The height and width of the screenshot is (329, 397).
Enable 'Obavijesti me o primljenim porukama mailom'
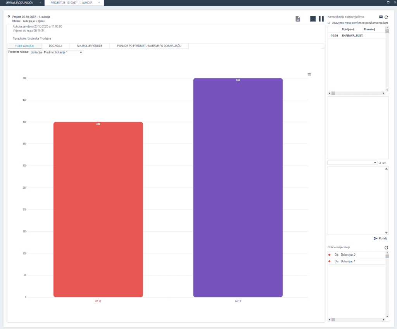coord(329,23)
